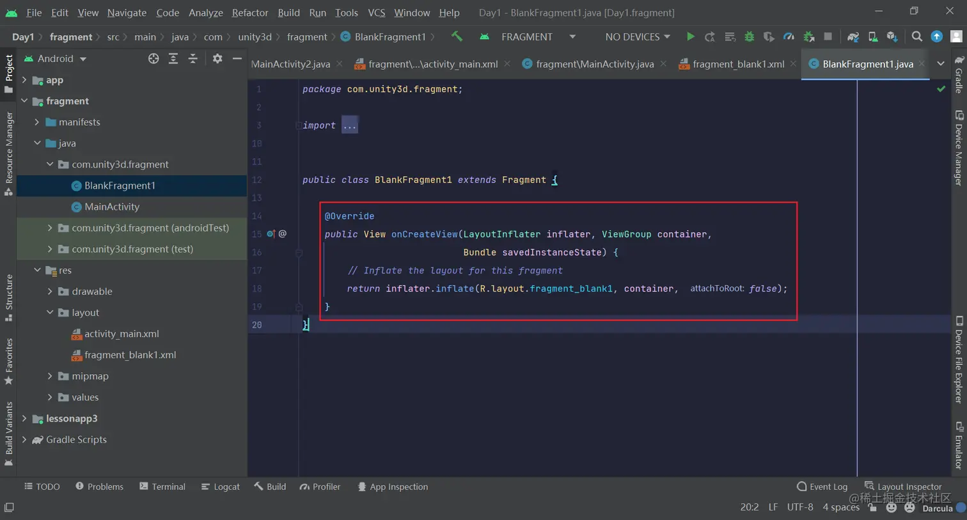Open Search Everywhere magnifier icon
Screen dimensions: 967x520
point(917,36)
